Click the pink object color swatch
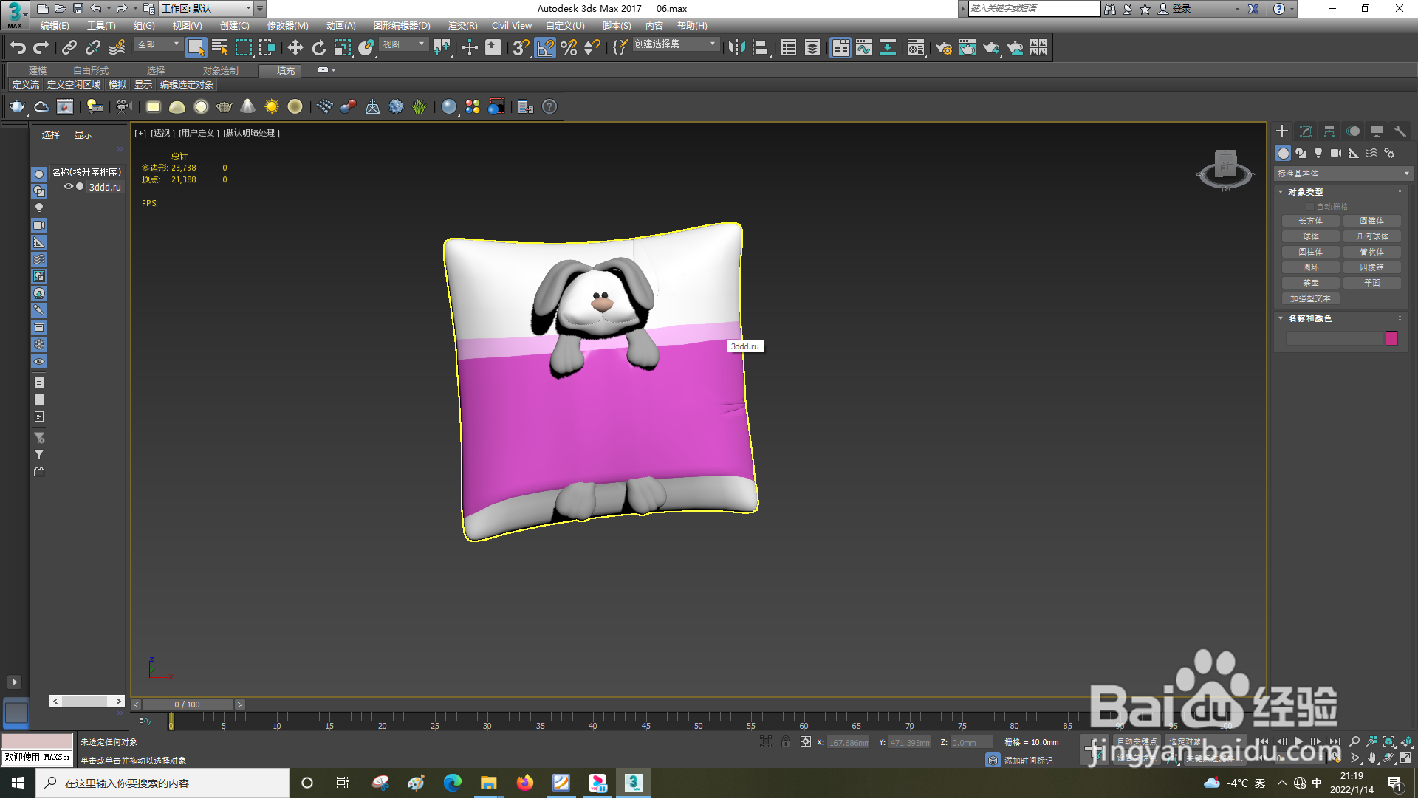This screenshot has width=1418, height=799. click(x=1391, y=339)
